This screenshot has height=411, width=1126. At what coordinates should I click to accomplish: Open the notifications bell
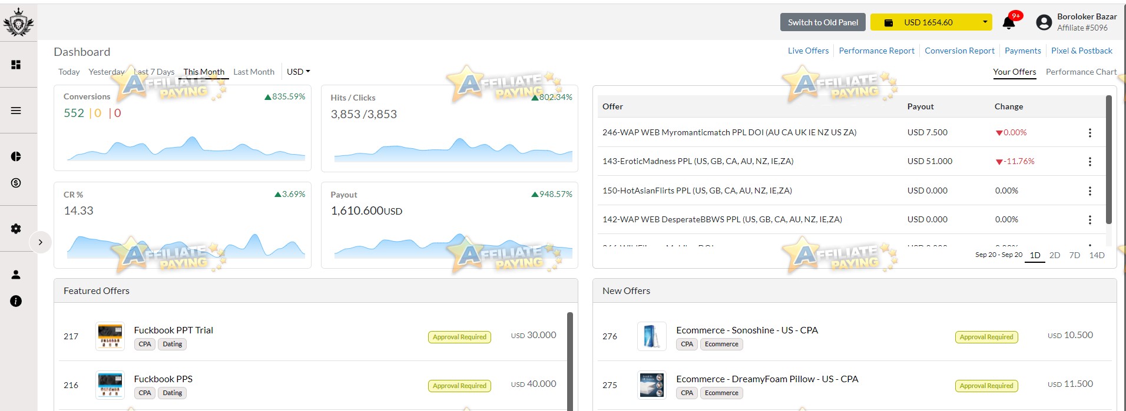pos(1009,23)
